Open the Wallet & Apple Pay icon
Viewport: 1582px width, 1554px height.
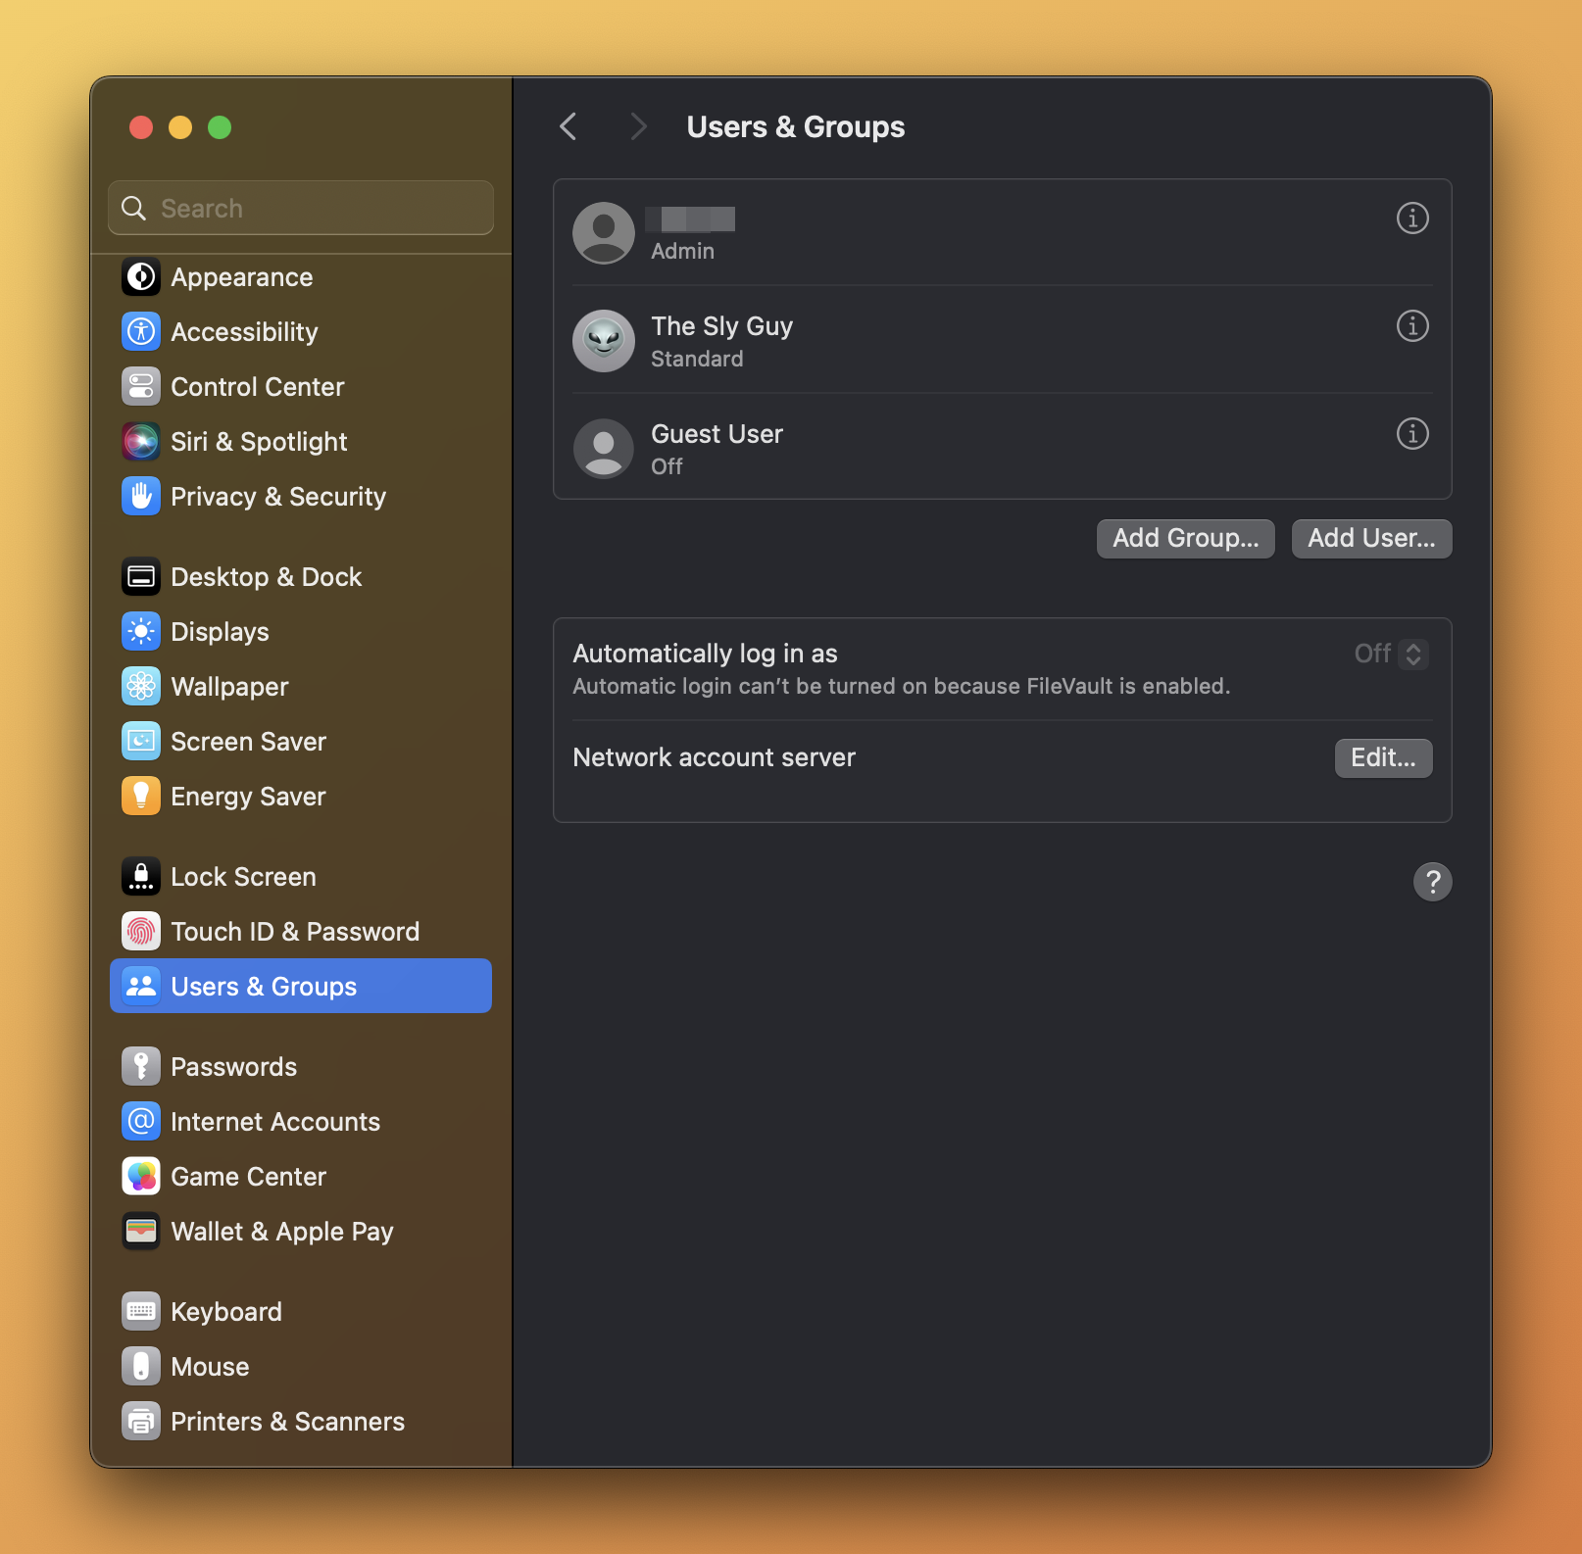coord(141,1231)
